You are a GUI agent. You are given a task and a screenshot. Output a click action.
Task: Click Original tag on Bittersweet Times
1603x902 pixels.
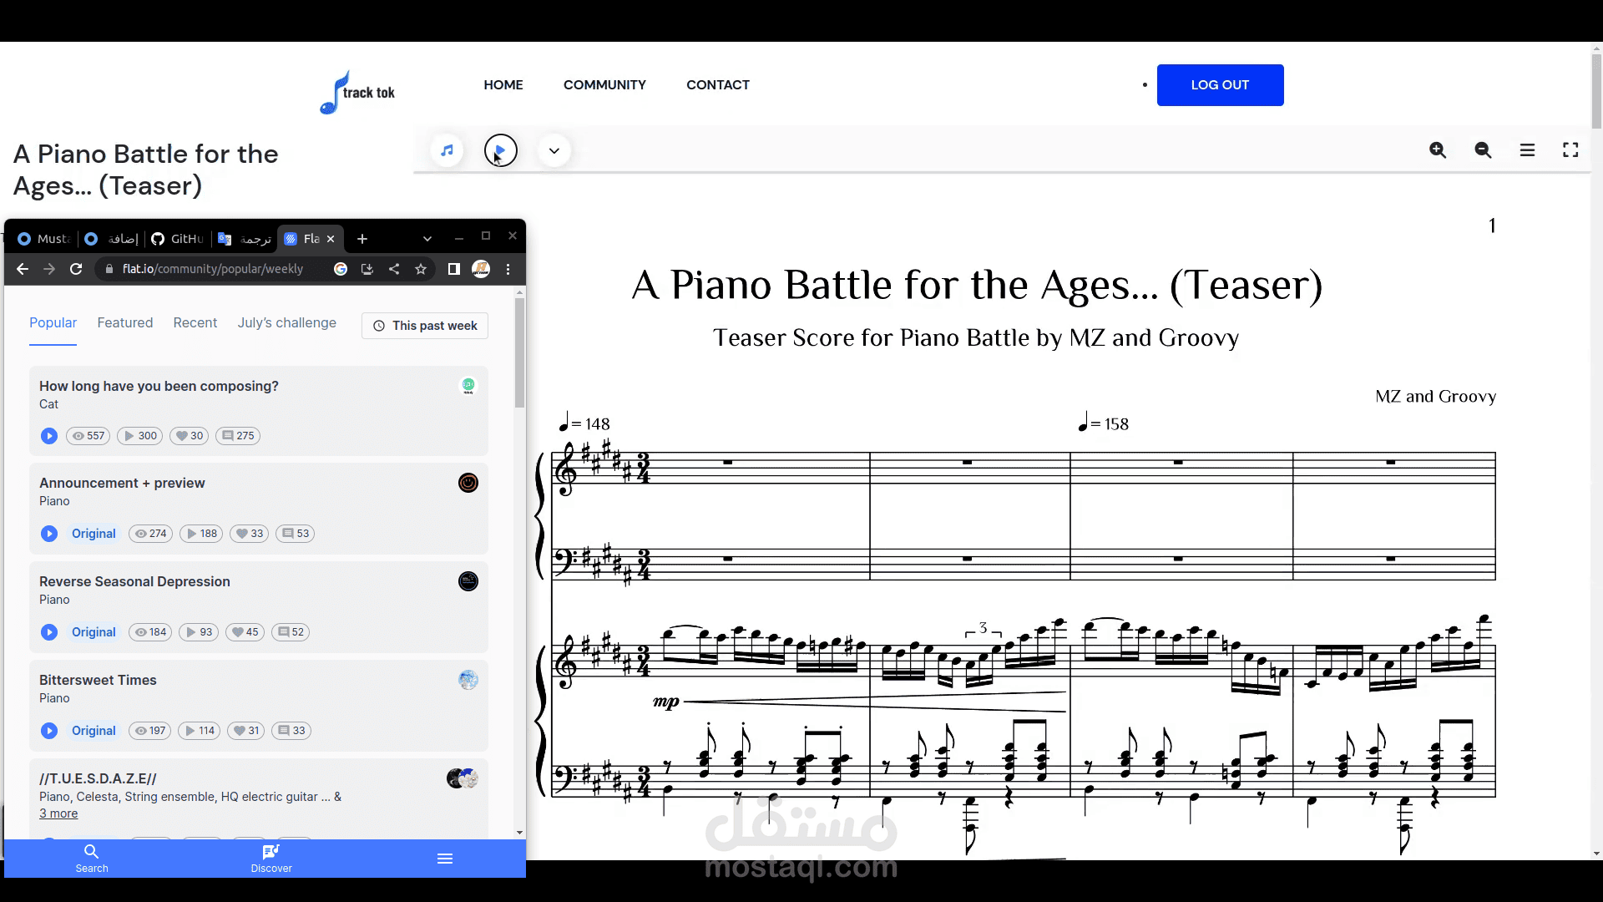(x=94, y=731)
